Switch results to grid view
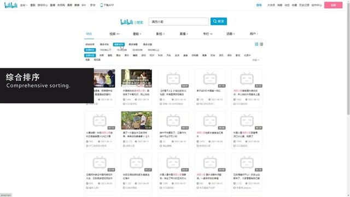The width and height of the screenshot is (350, 197). point(256,44)
